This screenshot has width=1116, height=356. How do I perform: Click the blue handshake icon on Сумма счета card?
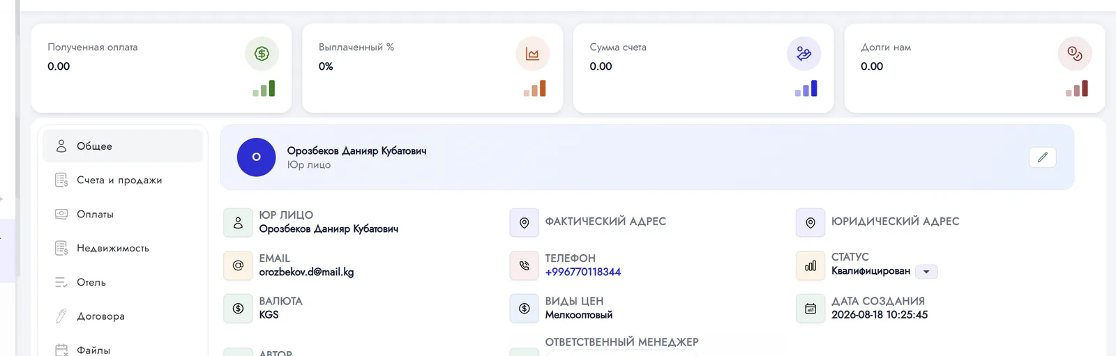click(804, 54)
